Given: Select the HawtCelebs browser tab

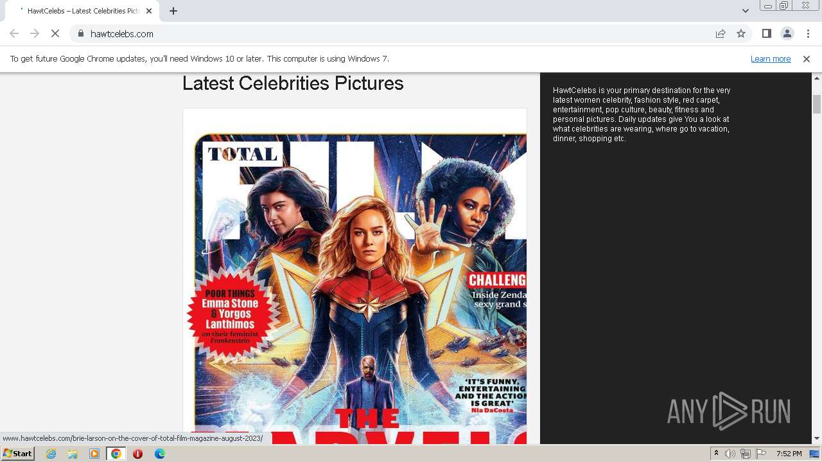Looking at the screenshot, I should 82,11.
